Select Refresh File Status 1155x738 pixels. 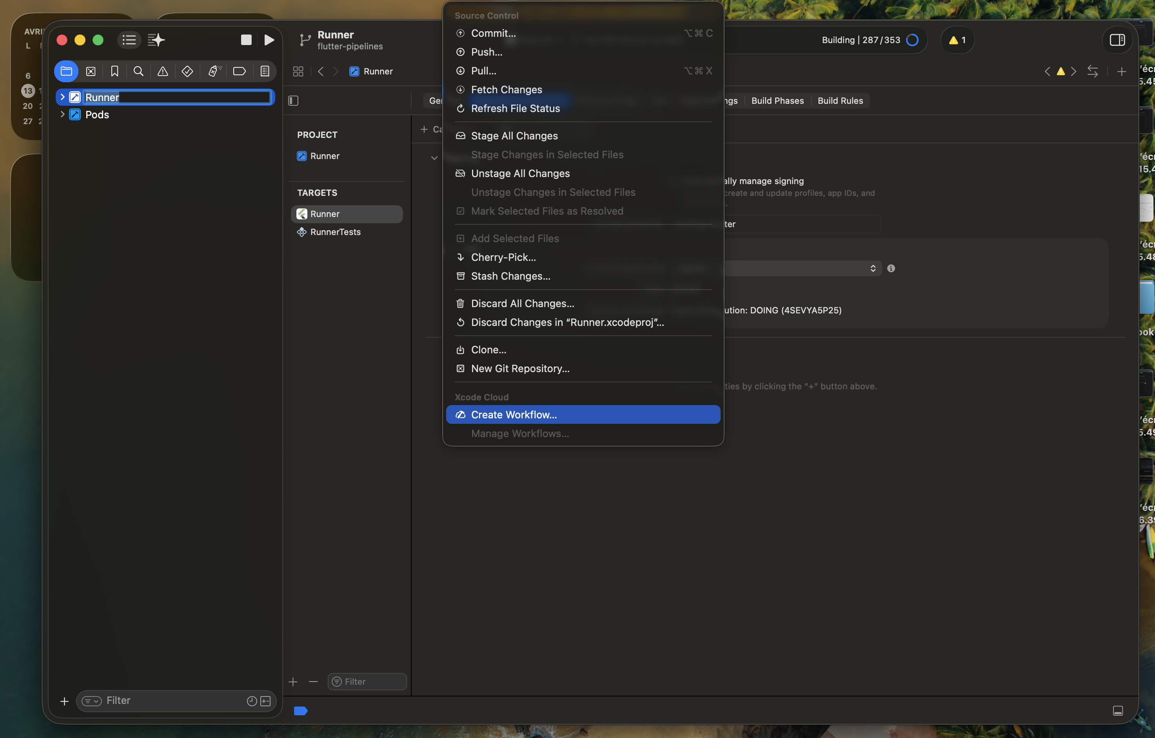(x=583, y=108)
